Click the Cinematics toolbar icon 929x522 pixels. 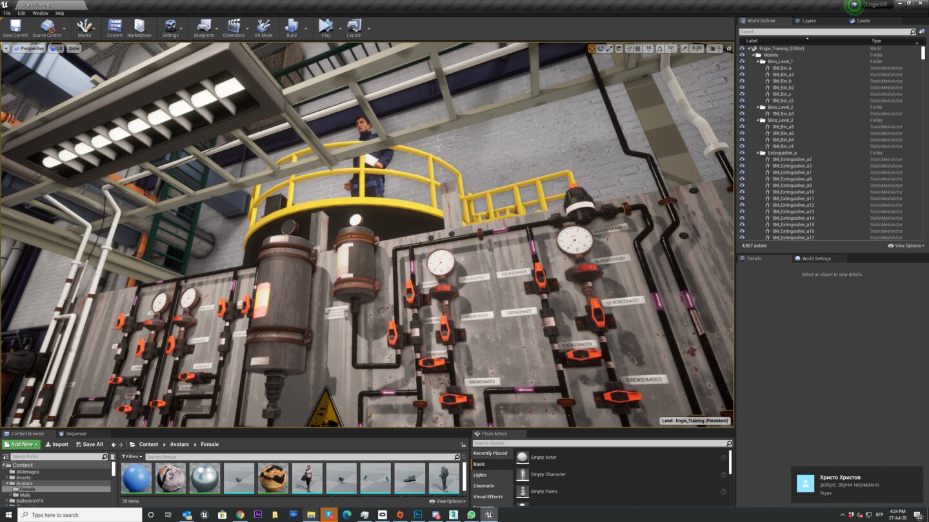click(234, 28)
